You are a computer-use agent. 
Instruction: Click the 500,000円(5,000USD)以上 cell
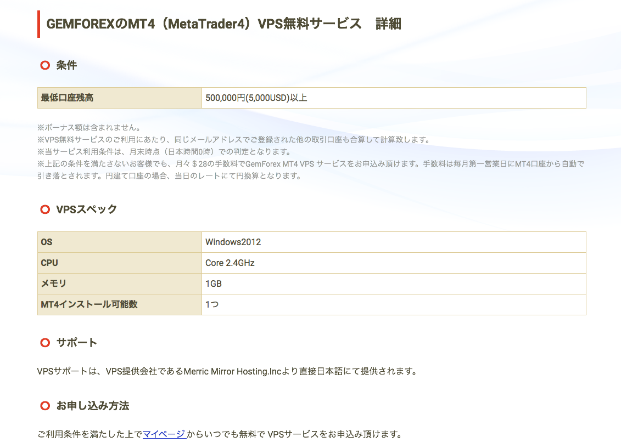pyautogui.click(x=394, y=98)
